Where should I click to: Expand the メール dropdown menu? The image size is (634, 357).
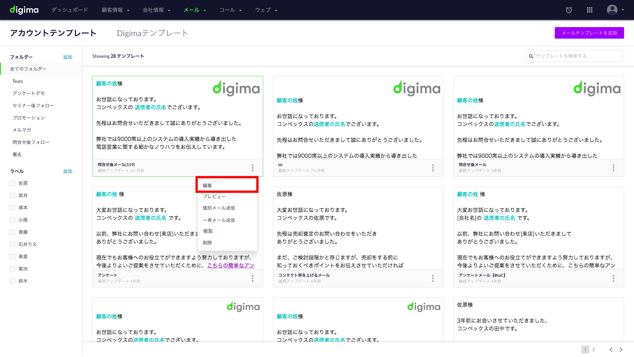195,10
